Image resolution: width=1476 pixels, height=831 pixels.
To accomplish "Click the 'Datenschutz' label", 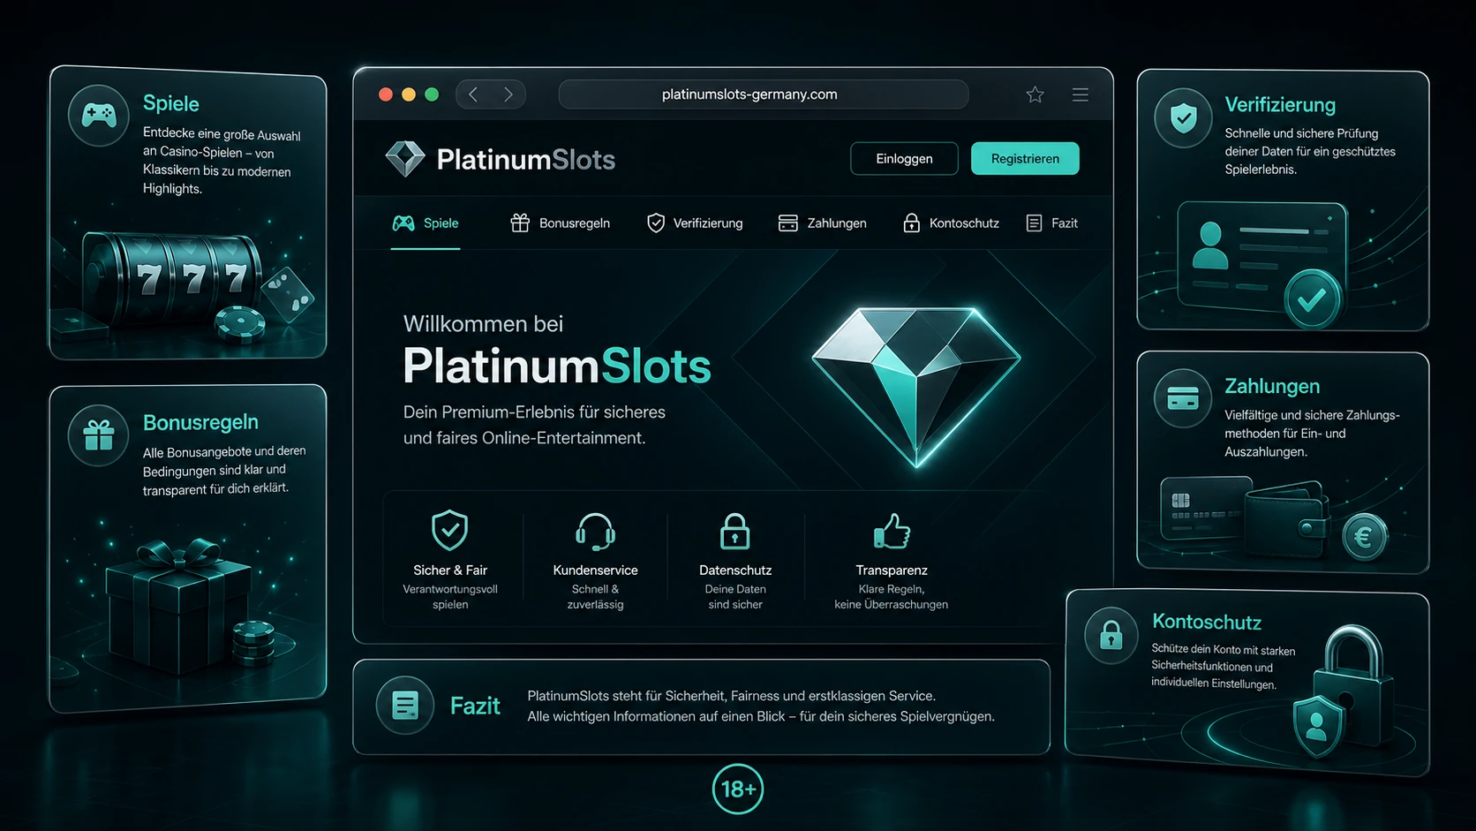I will 735,570.
